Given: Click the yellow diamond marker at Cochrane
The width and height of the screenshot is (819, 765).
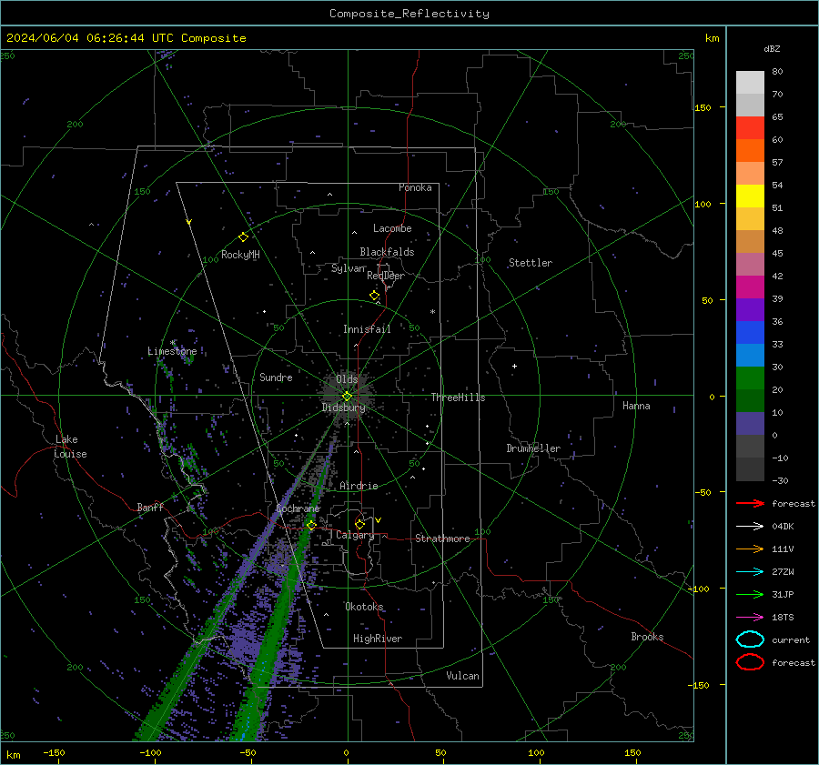Looking at the screenshot, I should click(x=311, y=525).
